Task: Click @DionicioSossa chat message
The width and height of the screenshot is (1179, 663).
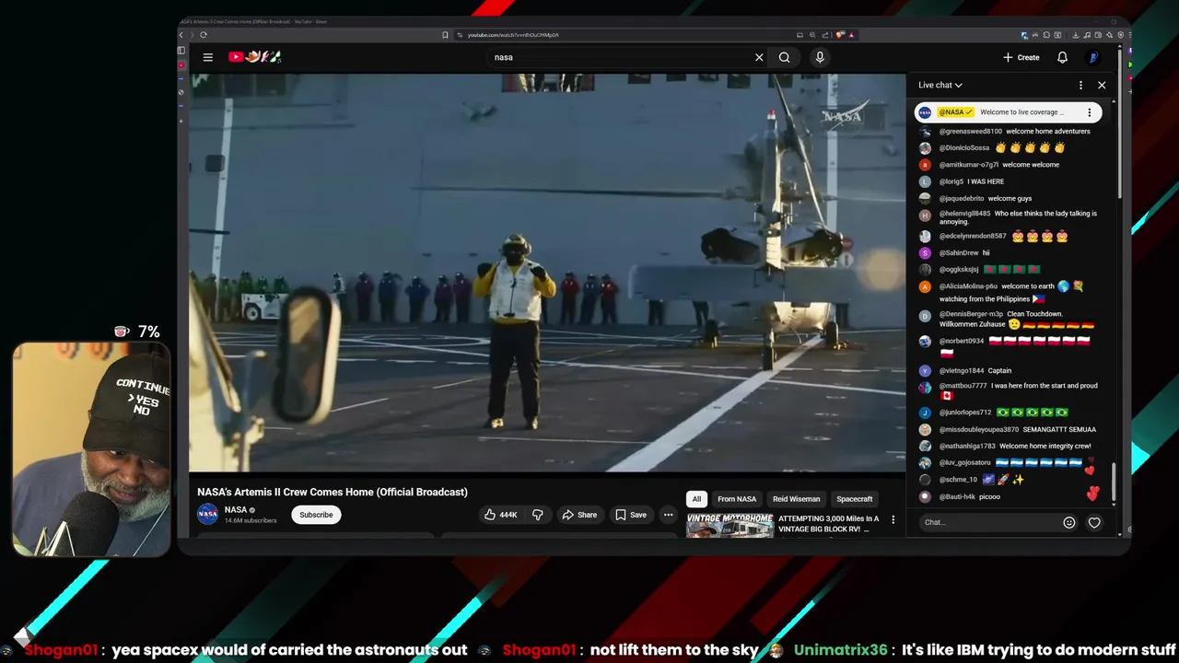Action: (x=1001, y=148)
